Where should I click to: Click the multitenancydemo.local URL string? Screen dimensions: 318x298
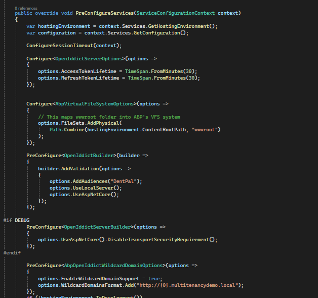click(x=196, y=285)
